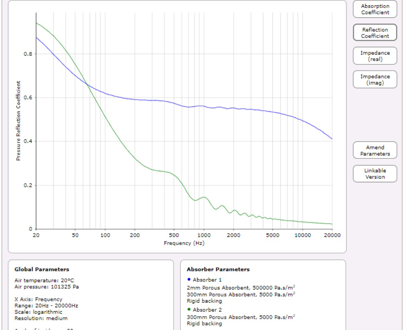
Task: Open the Absorption Coefficient graph
Action: tap(375, 9)
